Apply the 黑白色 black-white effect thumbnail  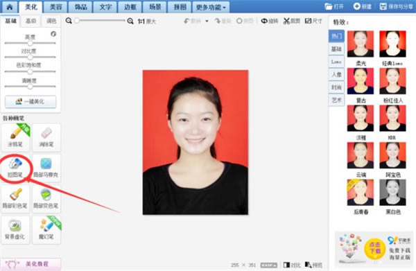coord(392,192)
